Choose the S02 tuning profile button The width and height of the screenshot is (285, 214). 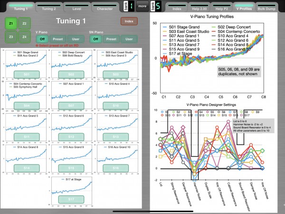coord(71,75)
